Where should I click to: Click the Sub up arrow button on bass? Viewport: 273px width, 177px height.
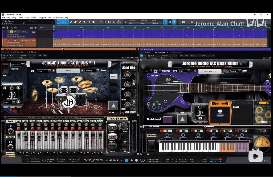point(182,119)
